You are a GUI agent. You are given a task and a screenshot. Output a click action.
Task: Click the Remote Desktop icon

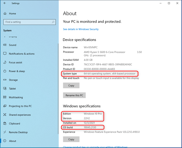[5, 132]
